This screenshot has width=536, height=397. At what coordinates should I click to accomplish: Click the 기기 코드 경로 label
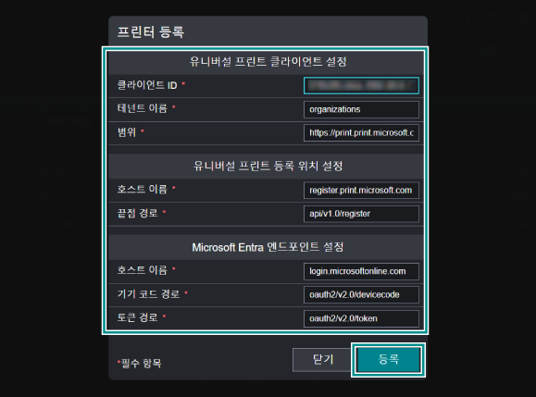[x=148, y=294]
